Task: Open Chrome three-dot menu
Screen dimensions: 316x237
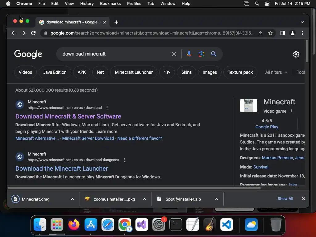Action: coord(302,33)
